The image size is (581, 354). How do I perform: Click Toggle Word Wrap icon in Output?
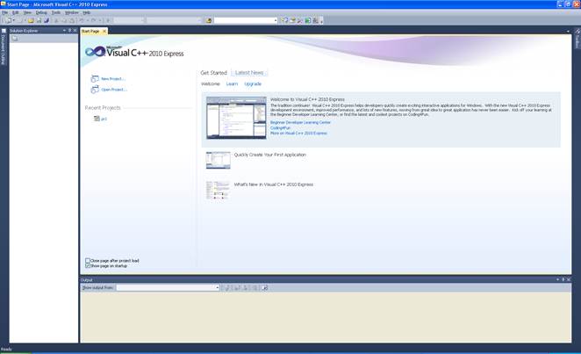tap(264, 287)
